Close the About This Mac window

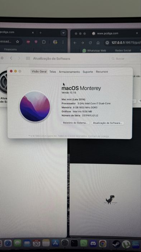coord(11,71)
